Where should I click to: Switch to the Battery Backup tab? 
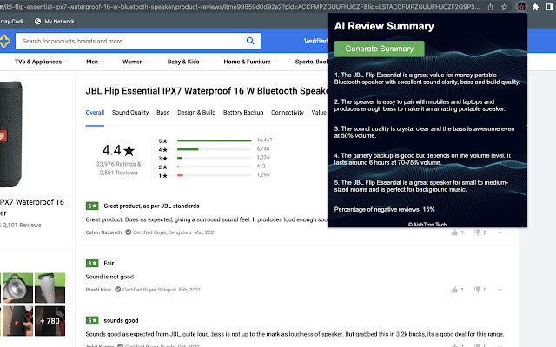click(x=243, y=112)
